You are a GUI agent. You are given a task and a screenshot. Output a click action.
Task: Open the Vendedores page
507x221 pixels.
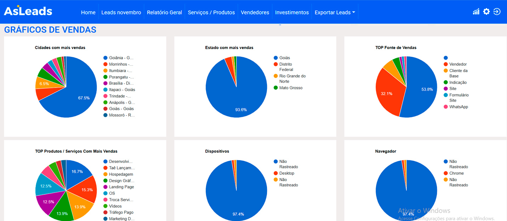click(x=255, y=12)
